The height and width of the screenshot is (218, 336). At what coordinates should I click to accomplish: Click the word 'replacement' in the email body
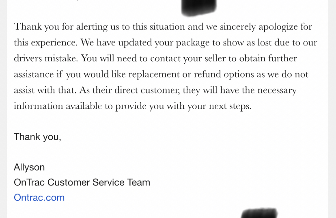tap(154, 75)
